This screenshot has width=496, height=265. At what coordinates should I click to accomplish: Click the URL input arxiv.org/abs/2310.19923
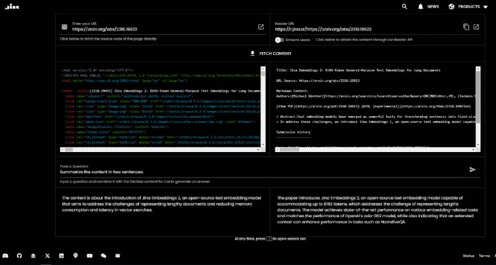(x=163, y=29)
